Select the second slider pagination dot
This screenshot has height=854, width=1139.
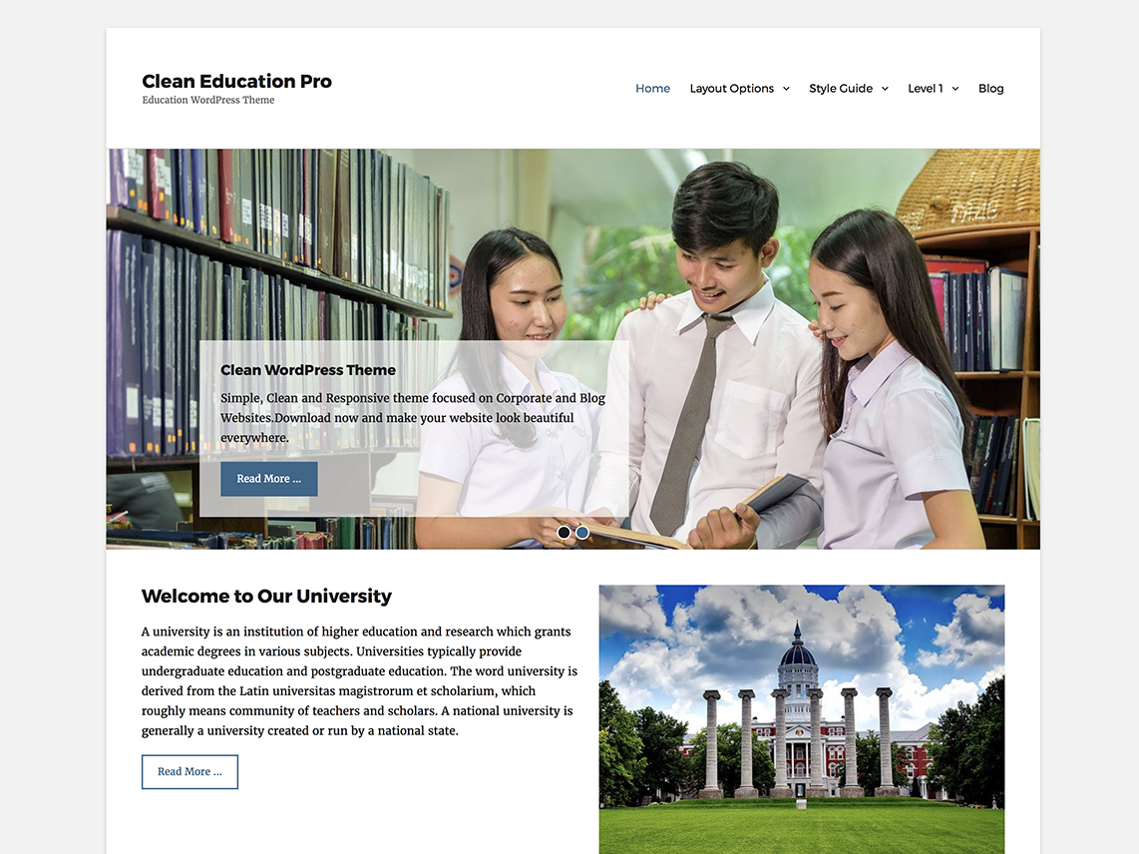582,533
